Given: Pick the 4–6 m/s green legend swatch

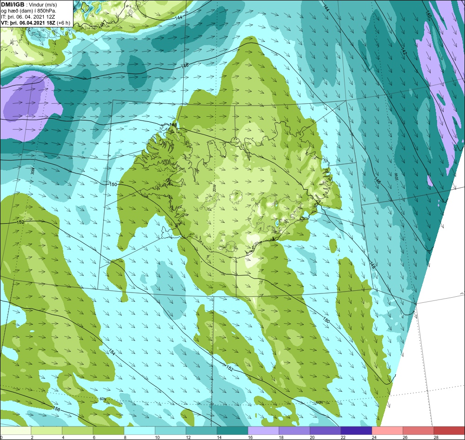Looking at the screenshot, I should [x=77, y=431].
